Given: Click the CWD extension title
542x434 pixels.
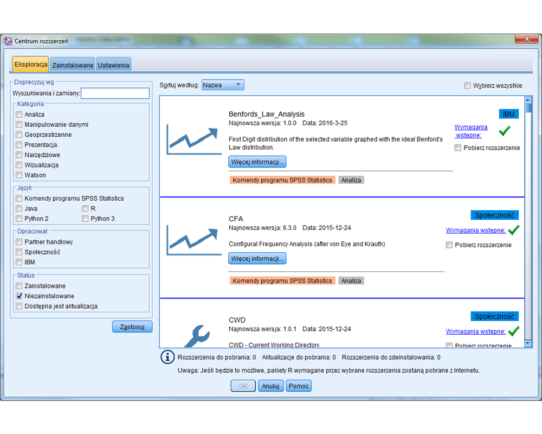Looking at the screenshot, I should click(237, 320).
